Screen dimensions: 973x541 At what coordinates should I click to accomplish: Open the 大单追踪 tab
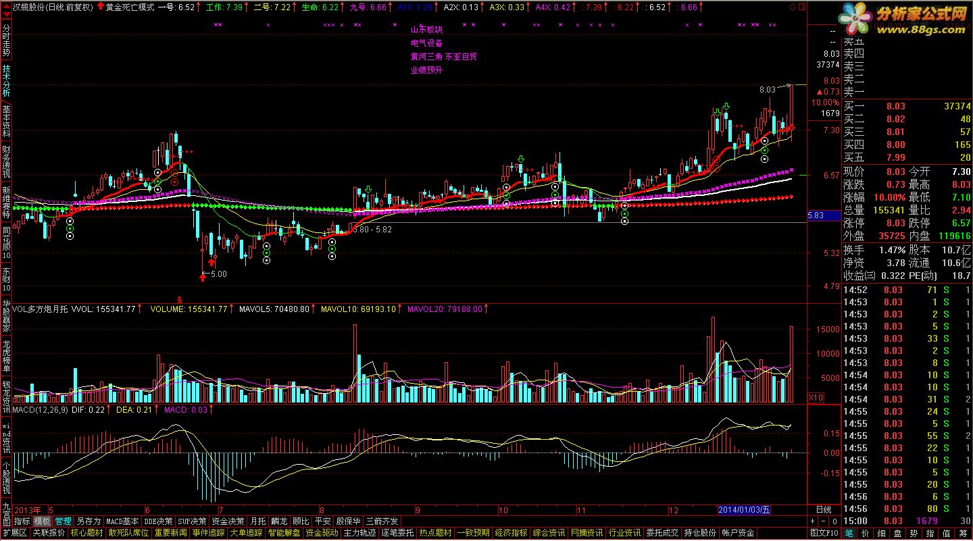(247, 533)
